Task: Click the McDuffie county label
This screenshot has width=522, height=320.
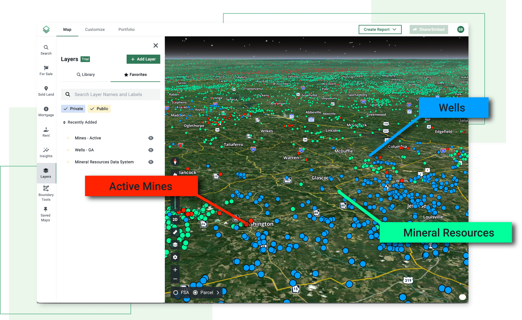Action: coord(344,151)
